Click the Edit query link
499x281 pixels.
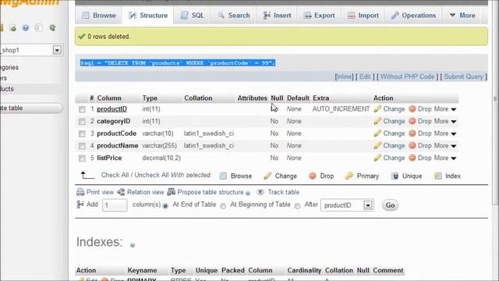pos(365,76)
